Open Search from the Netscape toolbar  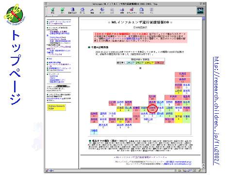tap(92, 11)
